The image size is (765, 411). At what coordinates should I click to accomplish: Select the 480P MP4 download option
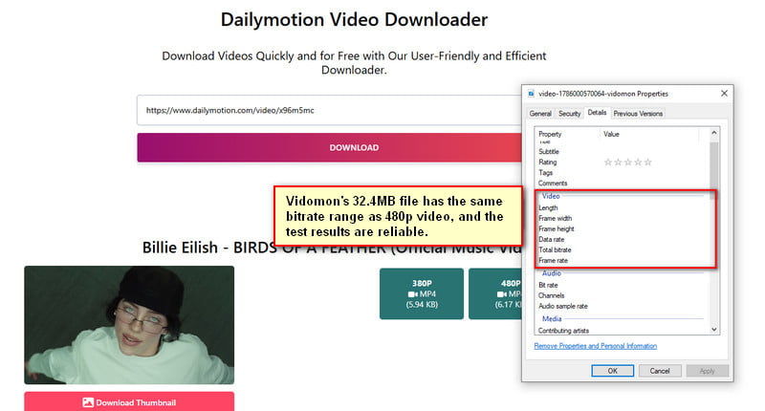(495, 293)
